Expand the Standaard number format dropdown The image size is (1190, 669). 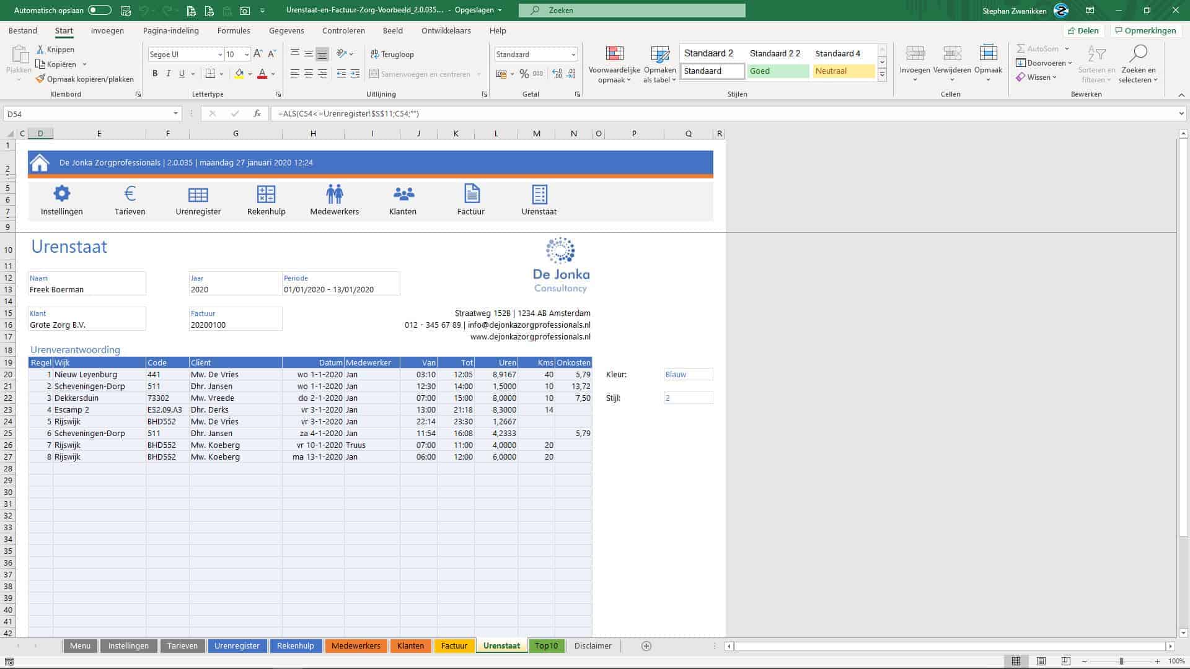pyautogui.click(x=573, y=55)
